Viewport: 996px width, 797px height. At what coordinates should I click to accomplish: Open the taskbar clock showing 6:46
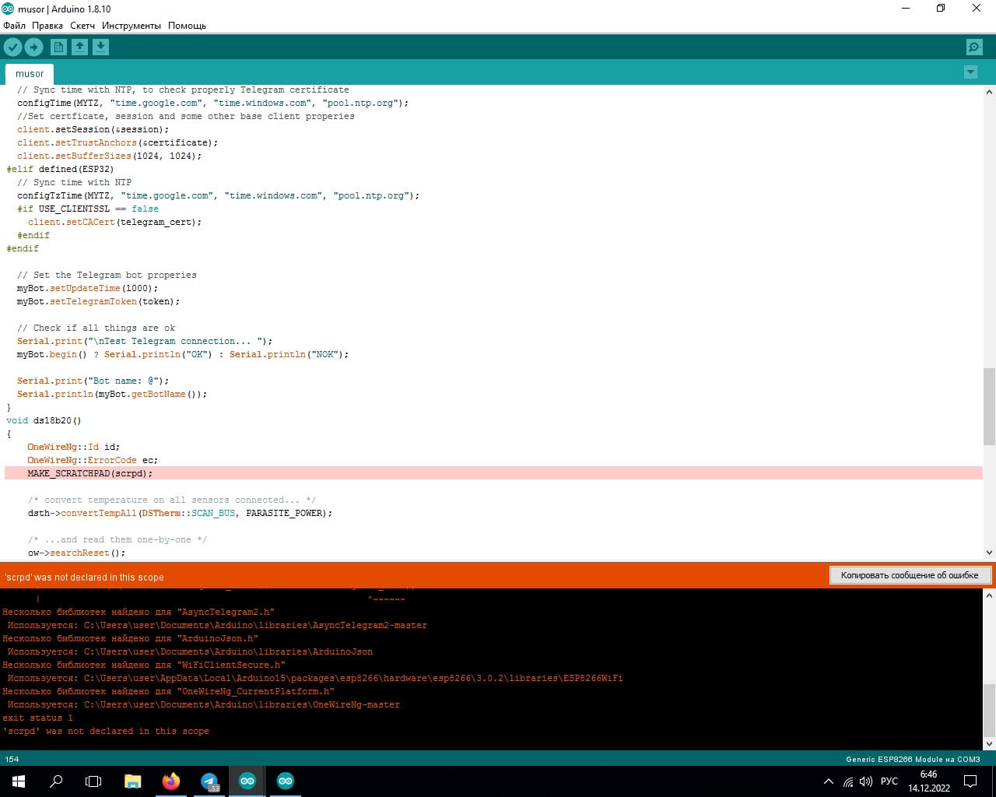(x=929, y=781)
